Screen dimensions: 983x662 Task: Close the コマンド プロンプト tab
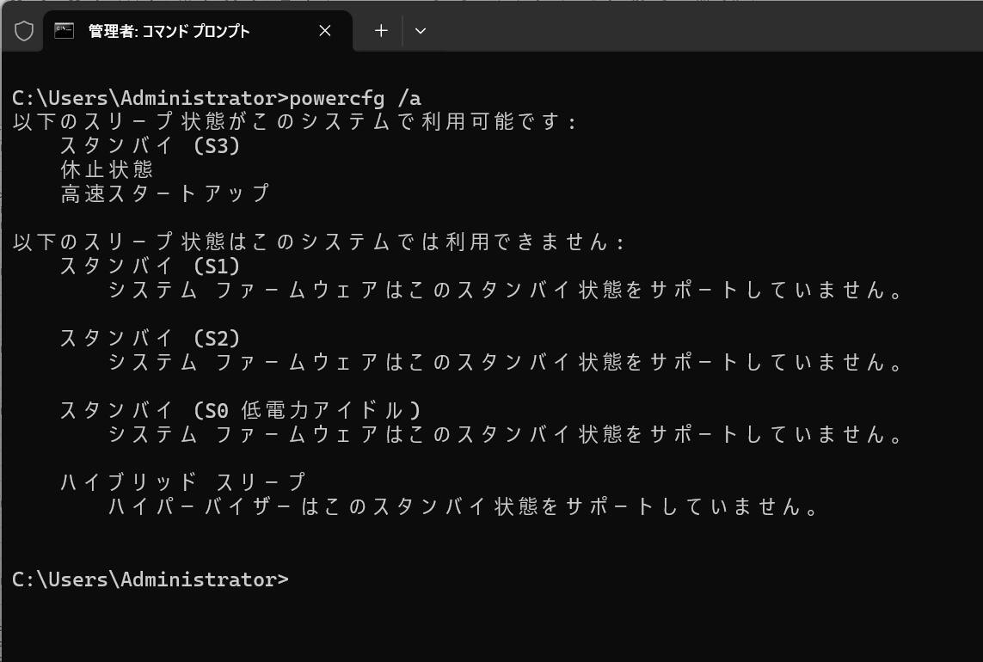(325, 31)
